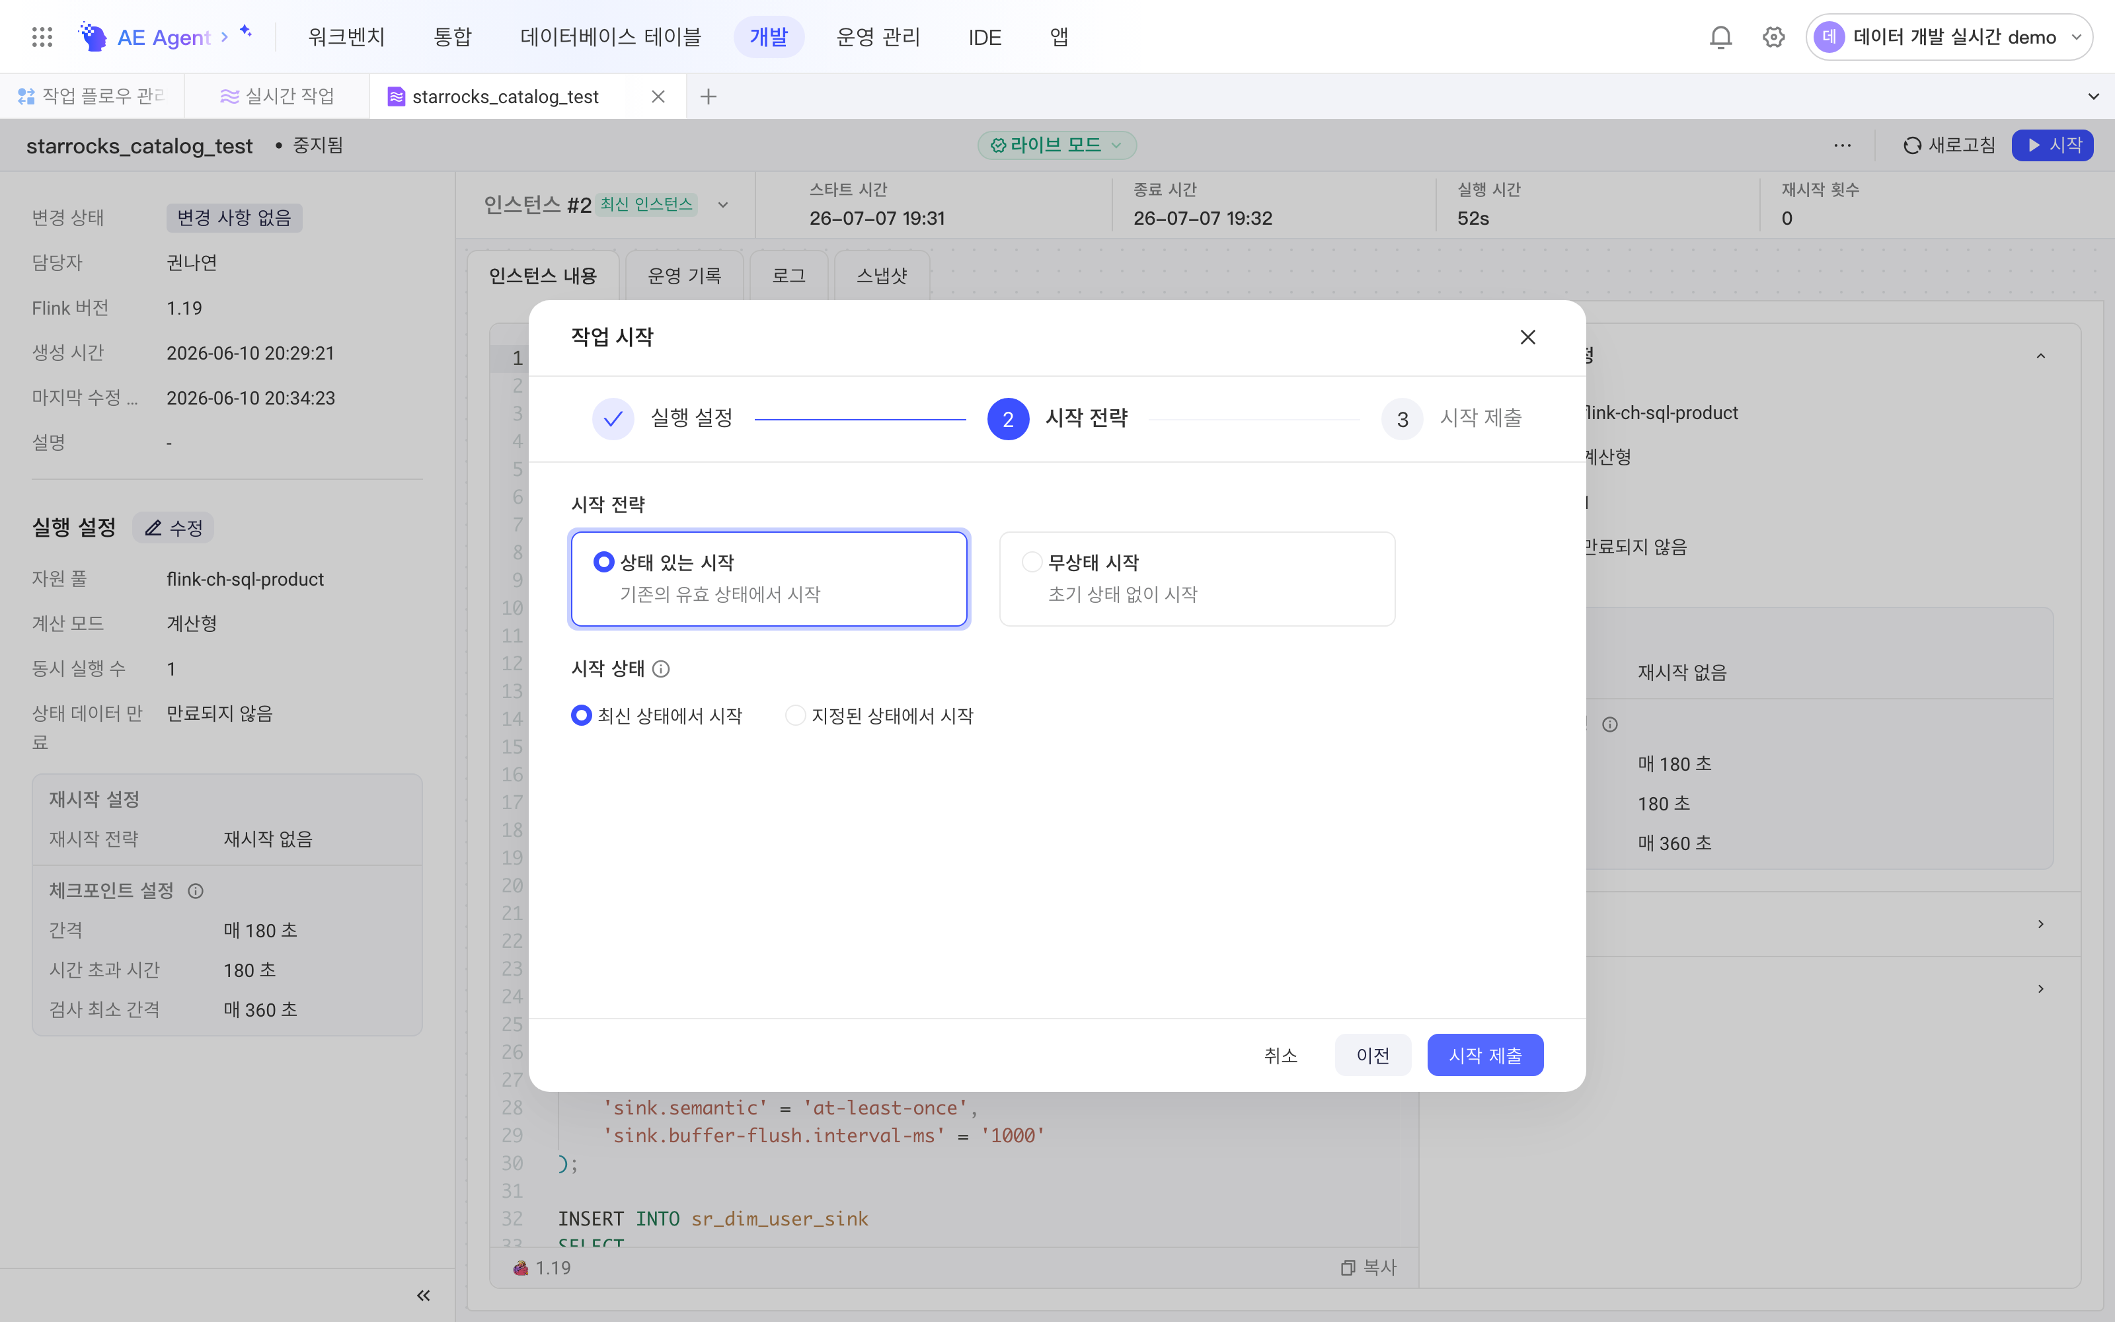The width and height of the screenshot is (2115, 1322).
Task: Switch to the 운영 기록 tab
Action: click(684, 276)
